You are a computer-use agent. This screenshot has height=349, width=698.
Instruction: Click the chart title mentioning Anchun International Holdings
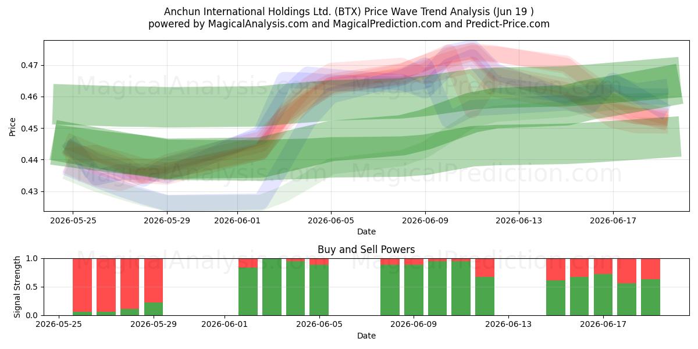pos(349,12)
